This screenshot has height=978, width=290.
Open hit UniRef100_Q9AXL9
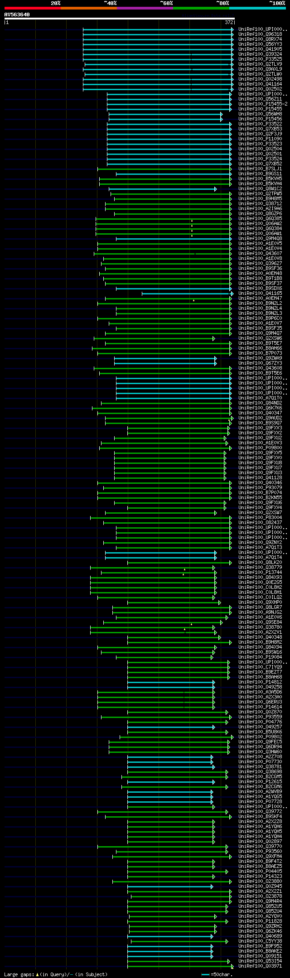(x=260, y=69)
